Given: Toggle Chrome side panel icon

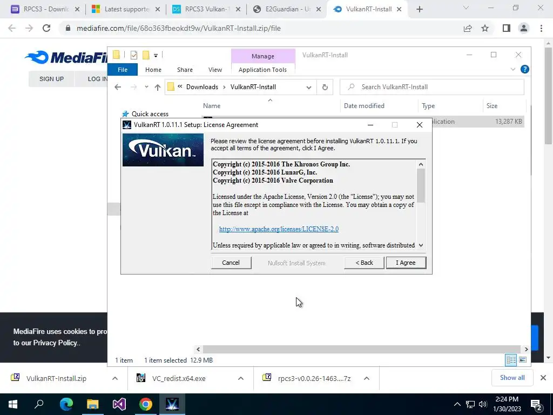Looking at the screenshot, I should pyautogui.click(x=507, y=28).
